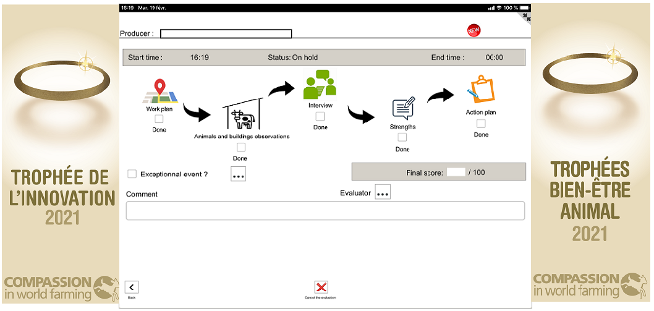Click the Comment text field
The height and width of the screenshot is (311, 654).
325,211
